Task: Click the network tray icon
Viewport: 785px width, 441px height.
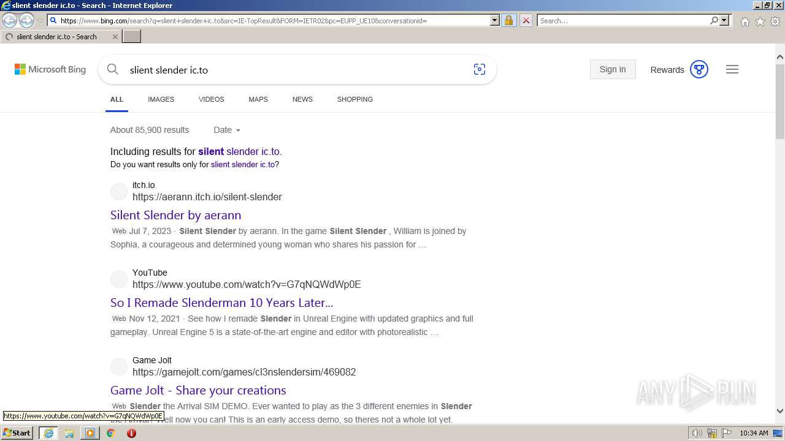Action: click(x=712, y=433)
